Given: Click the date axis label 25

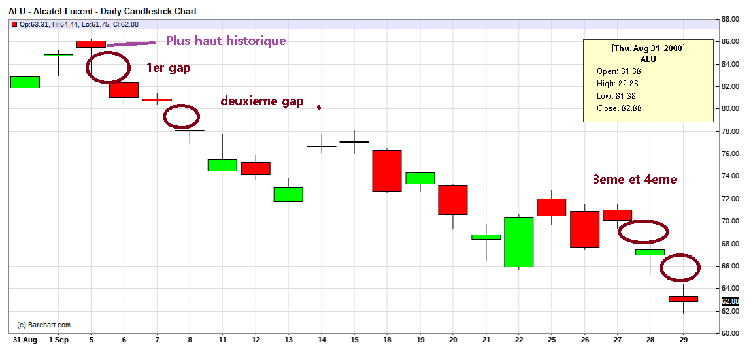Looking at the screenshot, I should click(552, 340).
